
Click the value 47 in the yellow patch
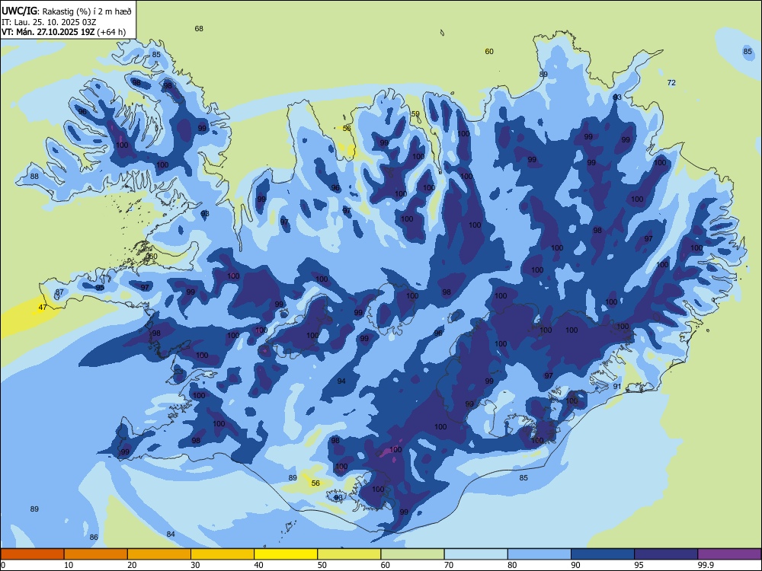[x=43, y=308]
